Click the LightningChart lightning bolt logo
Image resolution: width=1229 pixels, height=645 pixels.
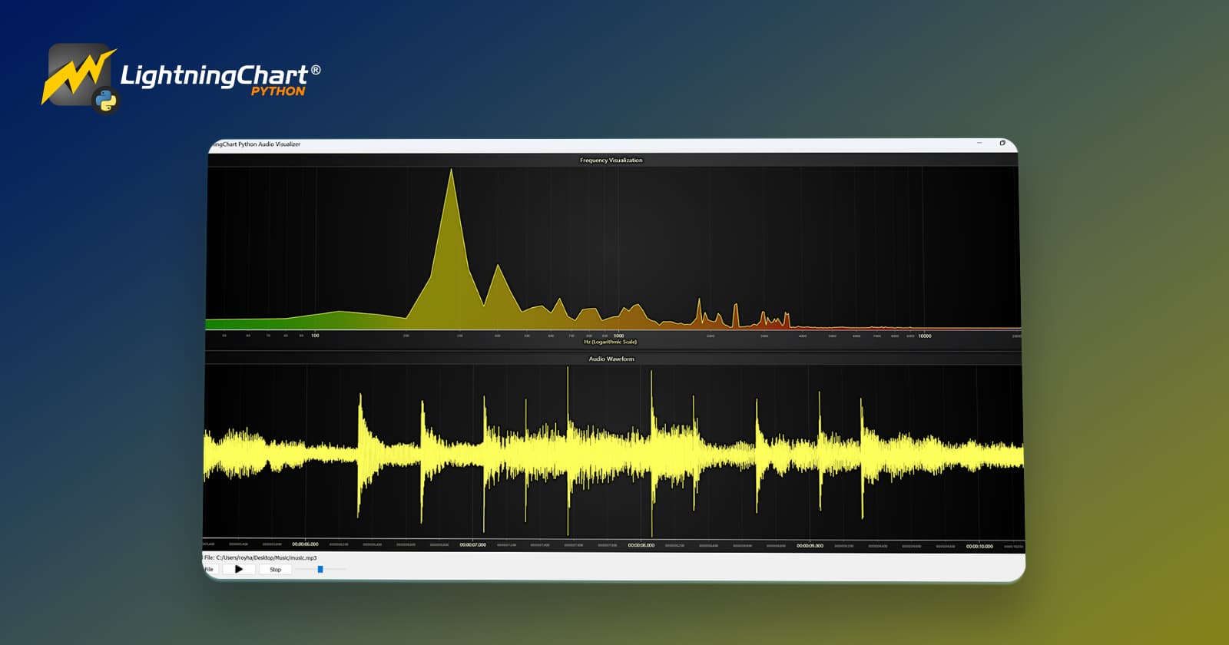(x=77, y=74)
